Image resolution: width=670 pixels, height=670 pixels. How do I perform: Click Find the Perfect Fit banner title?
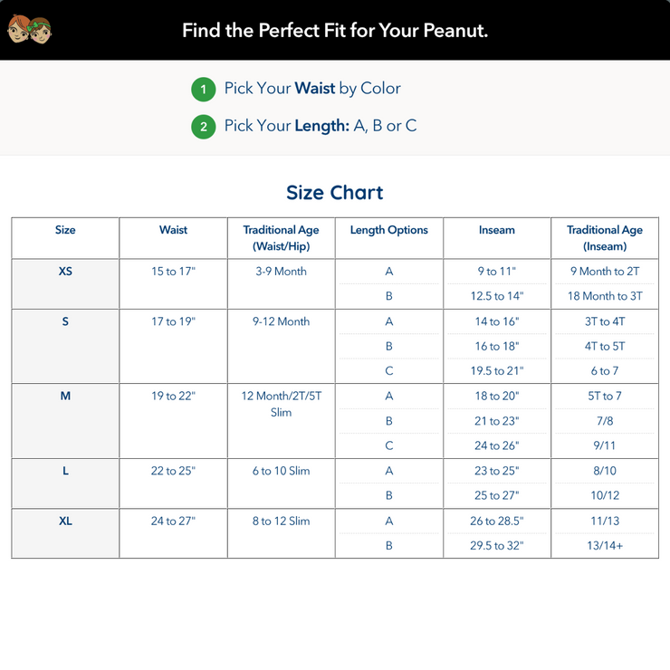pos(335,31)
